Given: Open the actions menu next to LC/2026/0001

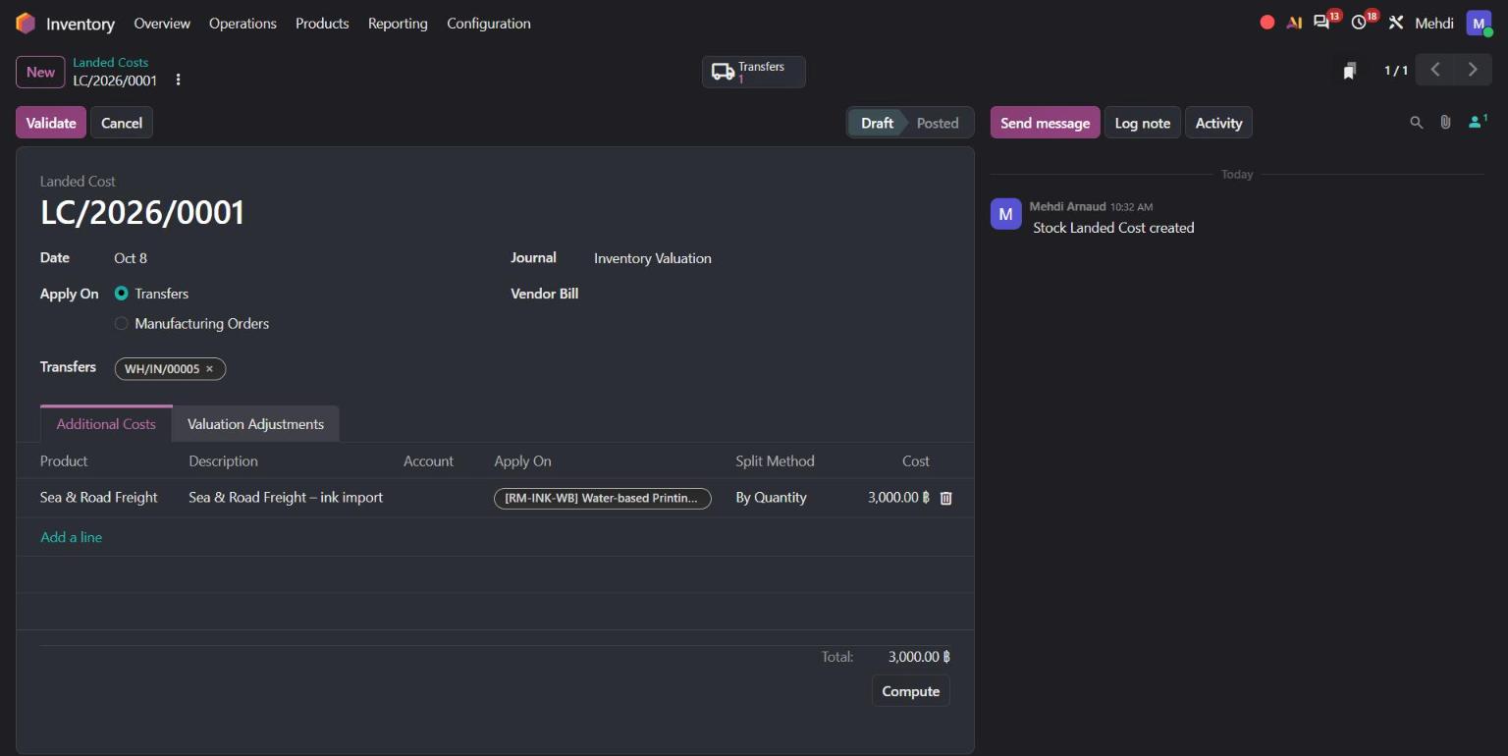Looking at the screenshot, I should [x=178, y=81].
